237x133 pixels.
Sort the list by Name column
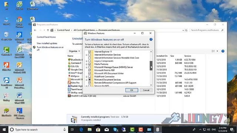(70, 56)
